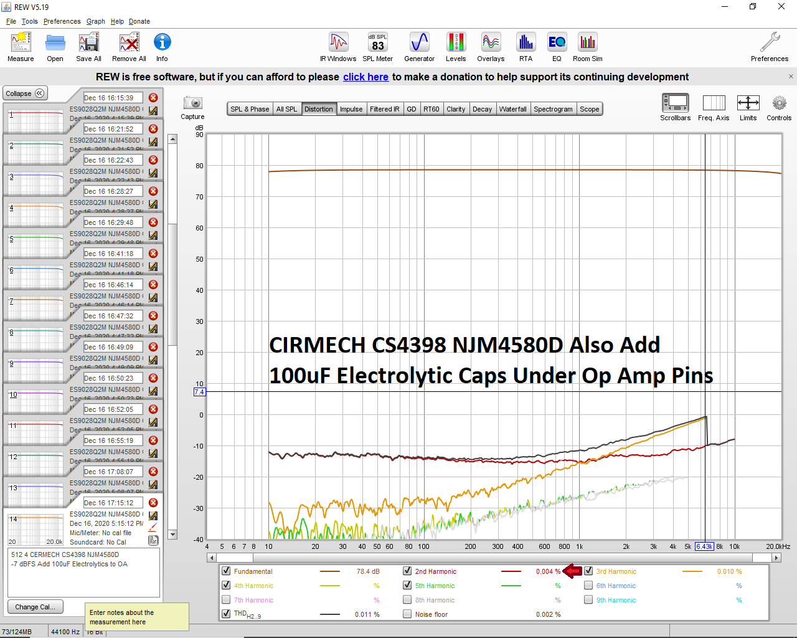
Task: Click the Remove All icon
Action: click(129, 43)
